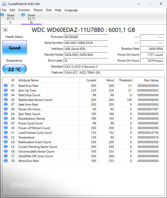167x198 pixels.
Task: Click the Serial Number field
Action: coord(86,43)
